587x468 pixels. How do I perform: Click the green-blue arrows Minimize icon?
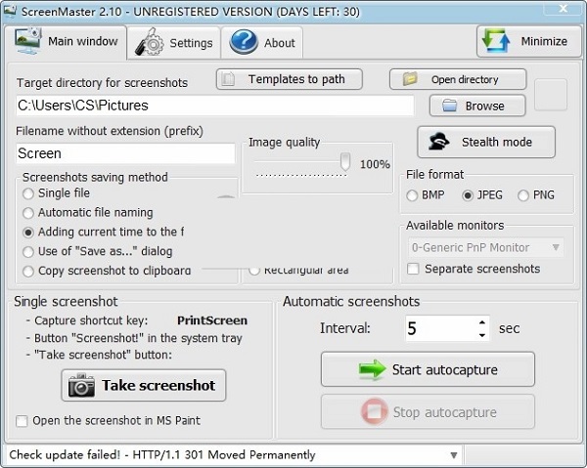[496, 40]
